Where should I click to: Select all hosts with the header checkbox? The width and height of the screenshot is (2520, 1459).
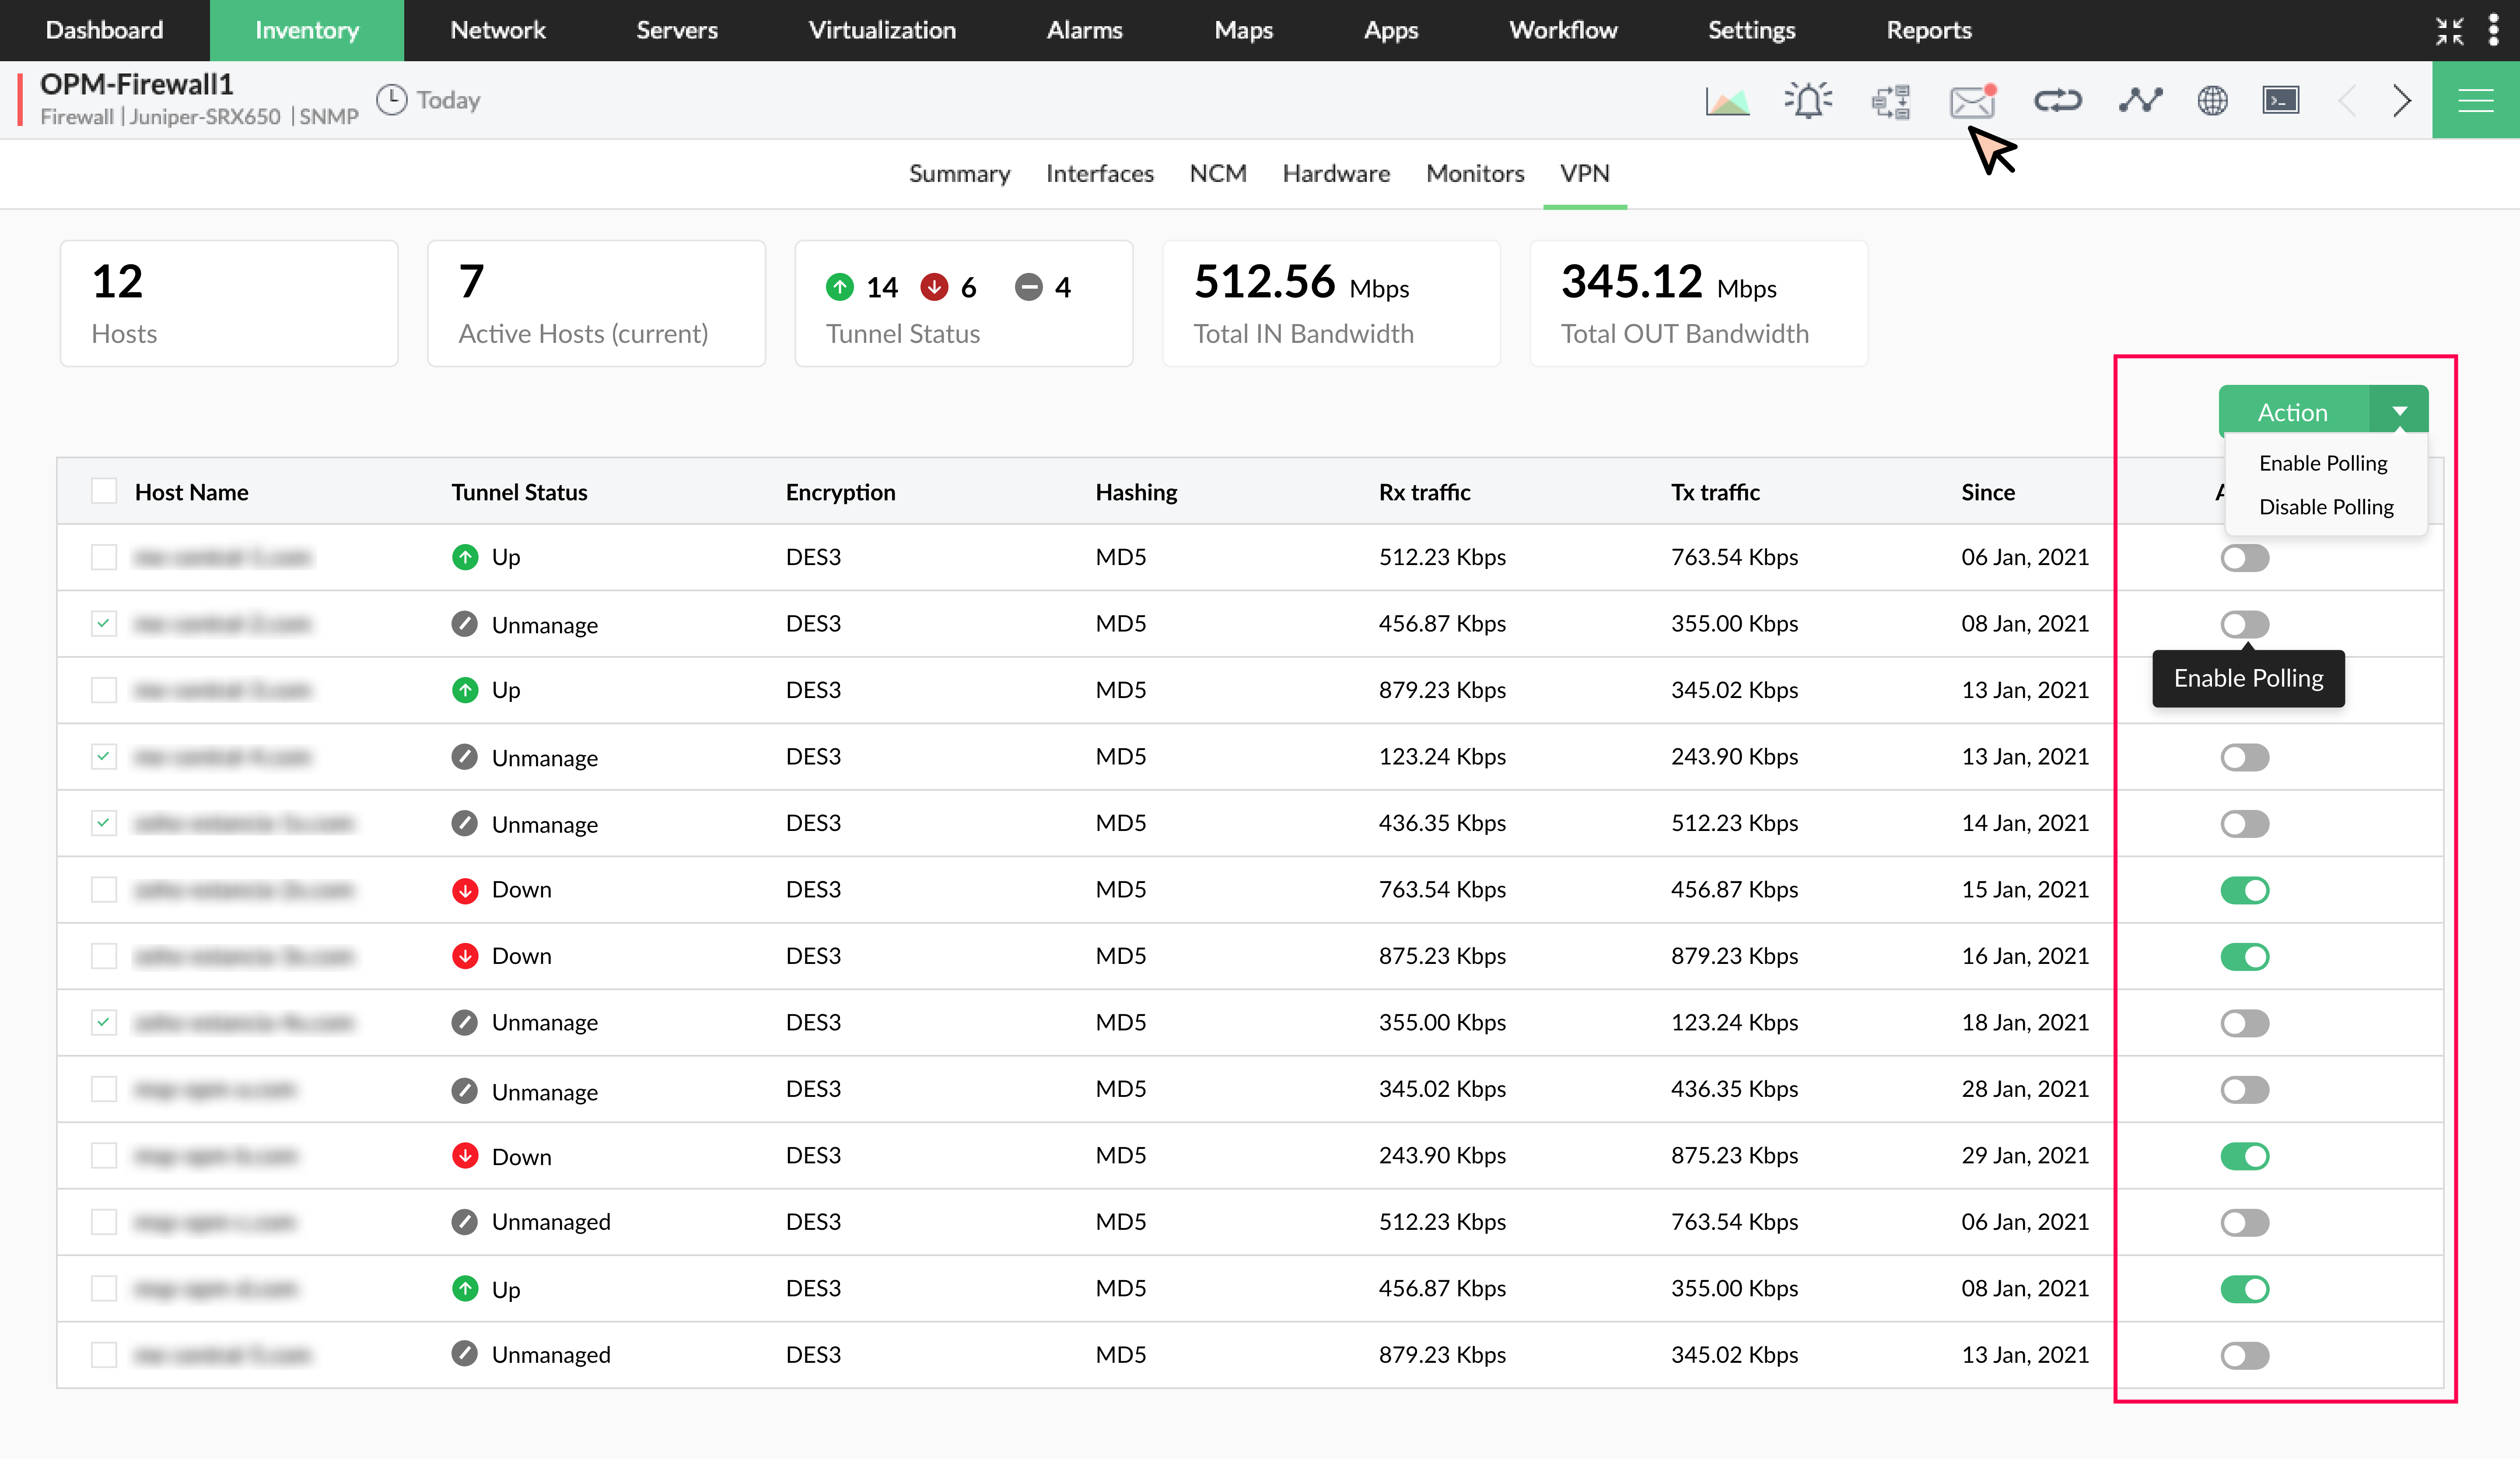point(104,491)
